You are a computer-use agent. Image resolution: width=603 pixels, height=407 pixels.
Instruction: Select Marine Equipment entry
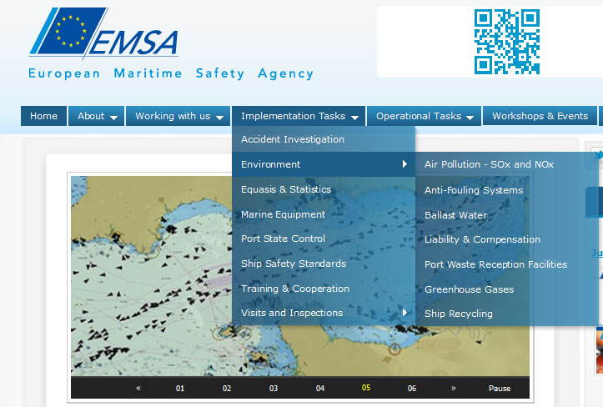click(x=324, y=214)
